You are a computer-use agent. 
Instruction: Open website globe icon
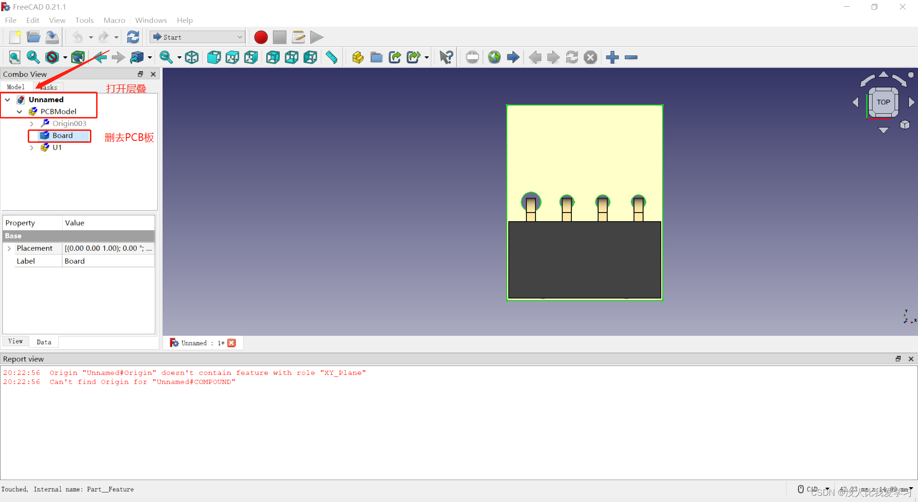click(x=494, y=57)
